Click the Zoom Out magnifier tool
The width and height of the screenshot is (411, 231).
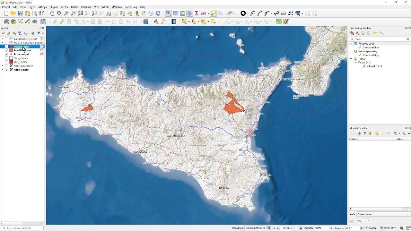coord(73,13)
